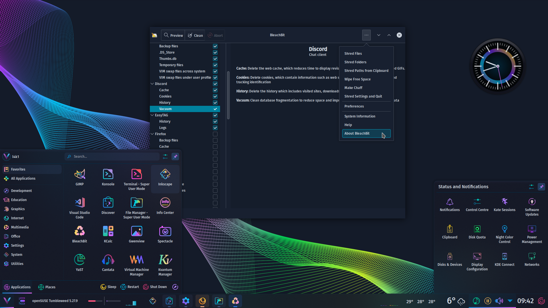Screen dimensions: 548x308
Task: Uncheck the Discord Cache checkbox
Action: [x=215, y=90]
